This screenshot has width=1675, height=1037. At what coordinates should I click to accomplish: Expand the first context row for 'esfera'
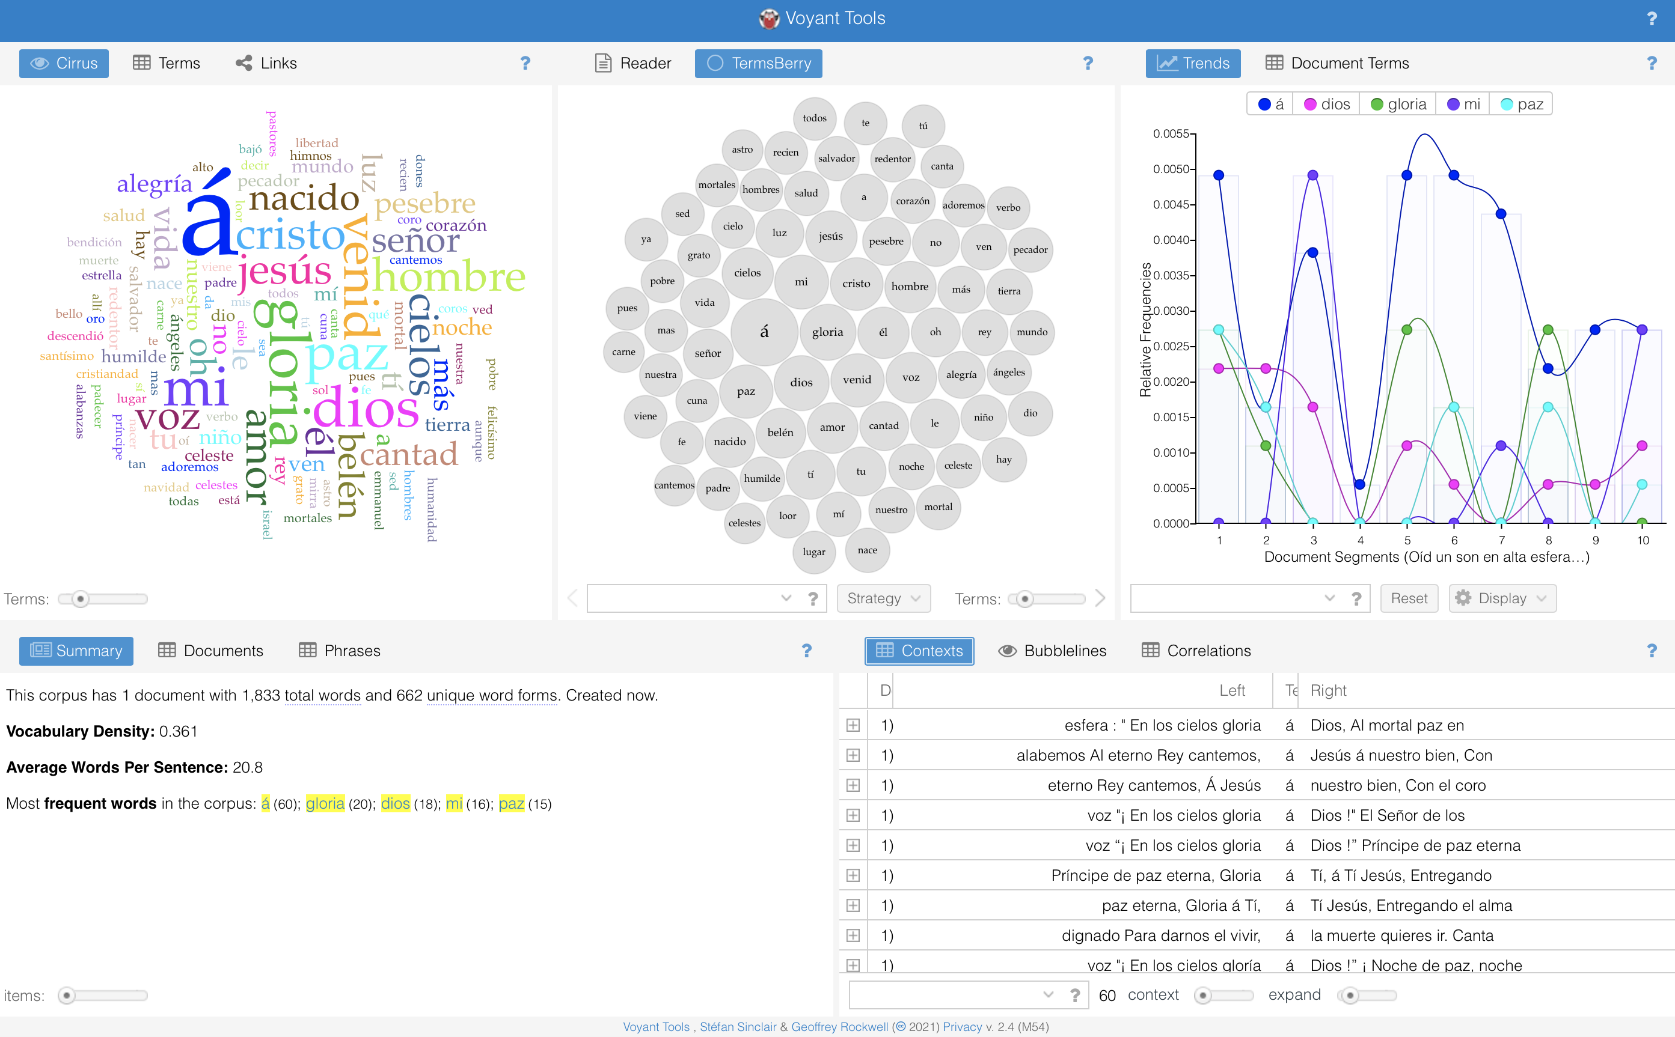pyautogui.click(x=853, y=725)
